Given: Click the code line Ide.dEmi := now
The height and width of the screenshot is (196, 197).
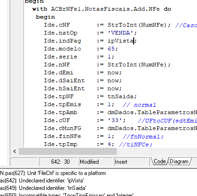Looking at the screenshot, I should [83, 73].
